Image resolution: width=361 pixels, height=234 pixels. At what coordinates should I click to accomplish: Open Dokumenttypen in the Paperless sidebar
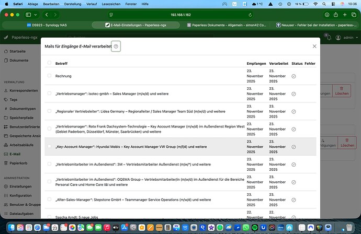(x=20, y=109)
